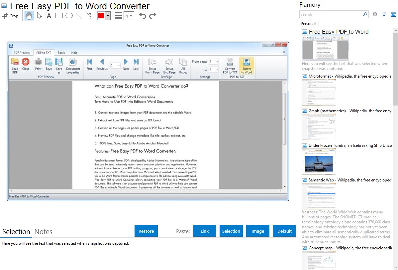Open the From page dropdown
This screenshot has height=270, width=398.
tap(217, 62)
